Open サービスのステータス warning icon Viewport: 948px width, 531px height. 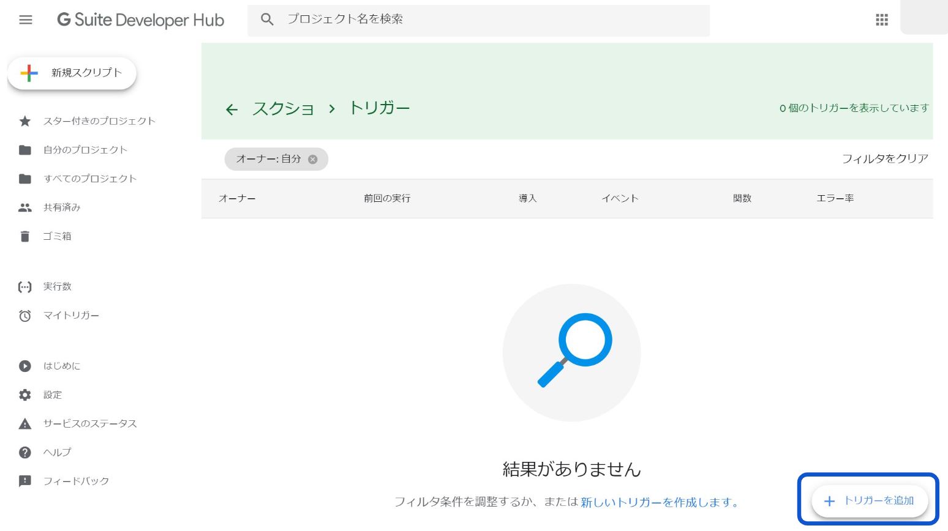pyautogui.click(x=25, y=424)
